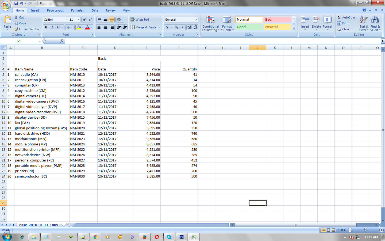The width and height of the screenshot is (385, 241).
Task: Apply the Neutral cell style
Action: (277, 27)
